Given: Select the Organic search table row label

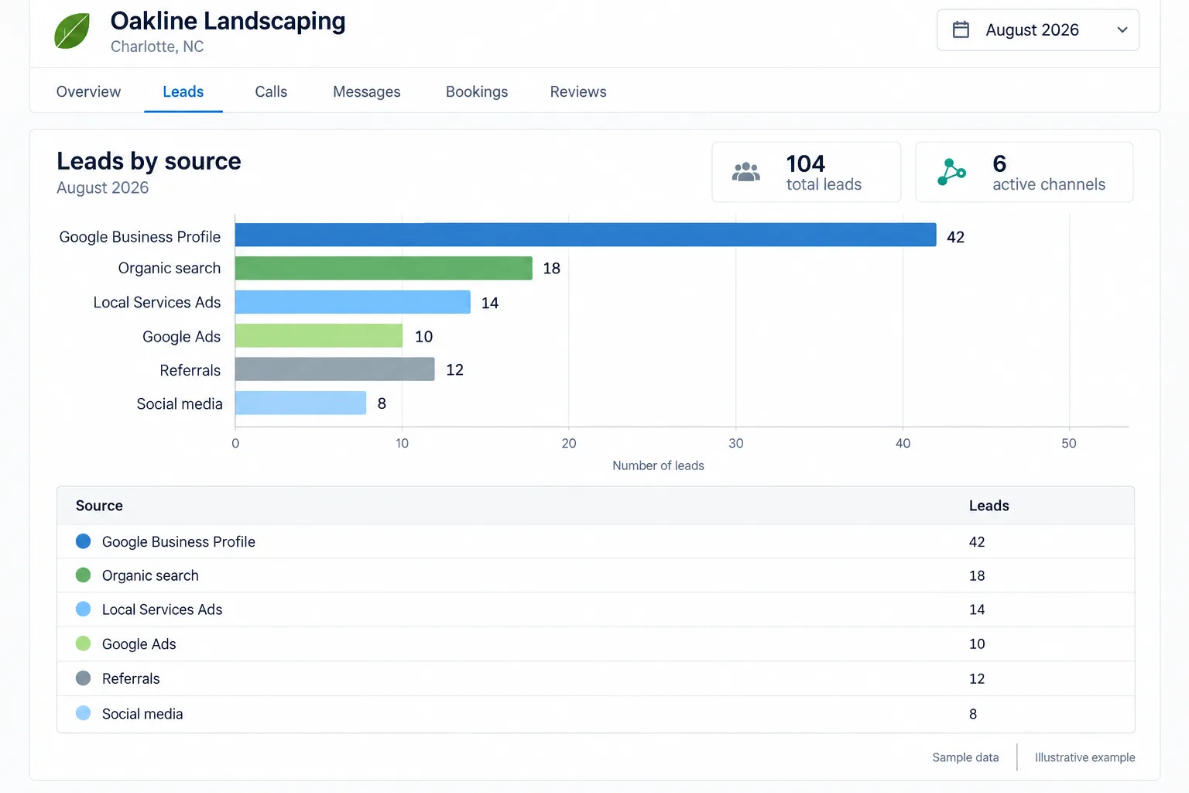Looking at the screenshot, I should [x=150, y=576].
